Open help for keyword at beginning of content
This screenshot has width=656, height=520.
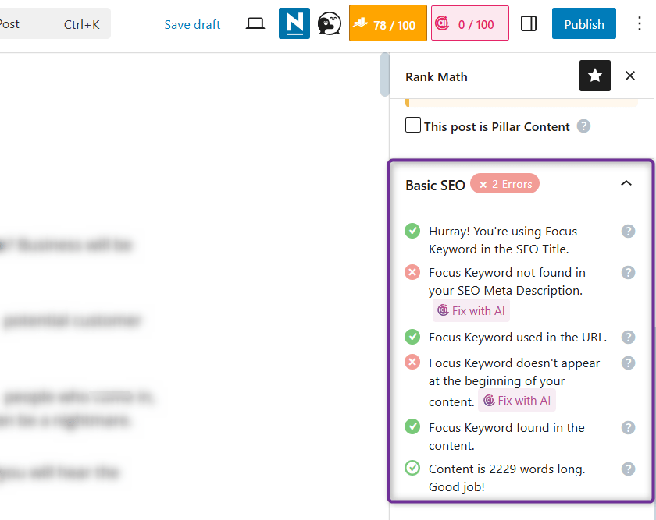pos(628,363)
